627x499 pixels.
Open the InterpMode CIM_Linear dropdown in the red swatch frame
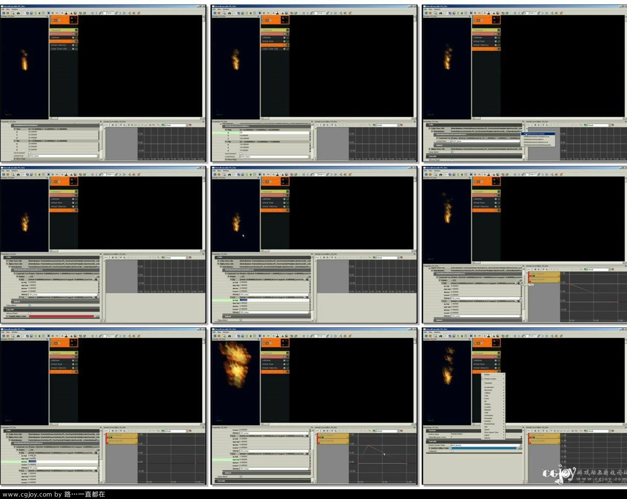click(x=64, y=295)
